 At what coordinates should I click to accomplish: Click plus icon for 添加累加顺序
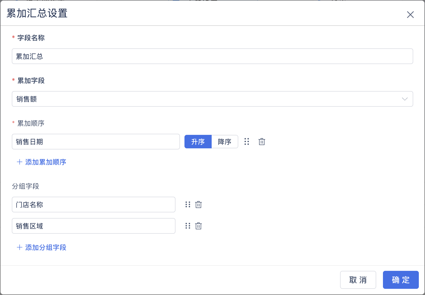(x=19, y=162)
